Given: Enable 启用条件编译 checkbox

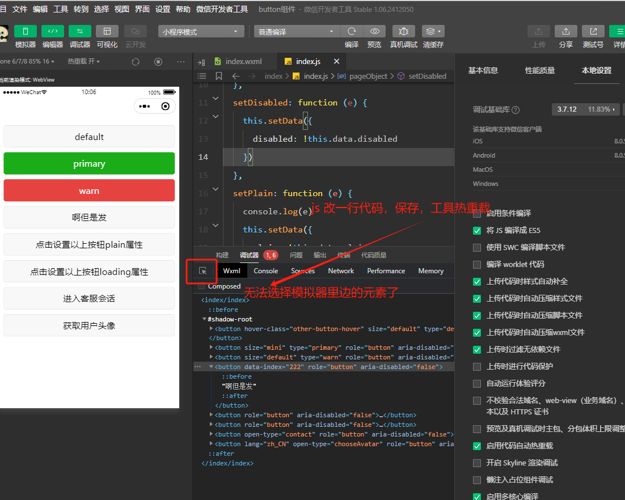Looking at the screenshot, I should [477, 214].
